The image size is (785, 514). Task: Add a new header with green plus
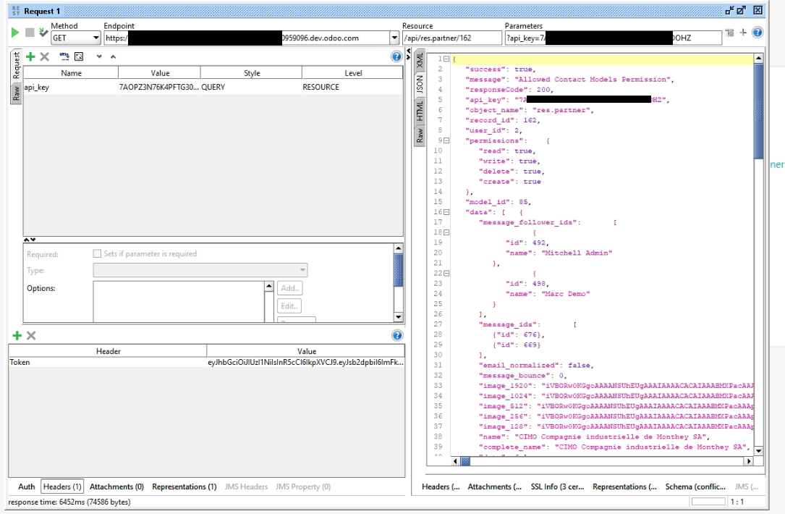tap(17, 335)
